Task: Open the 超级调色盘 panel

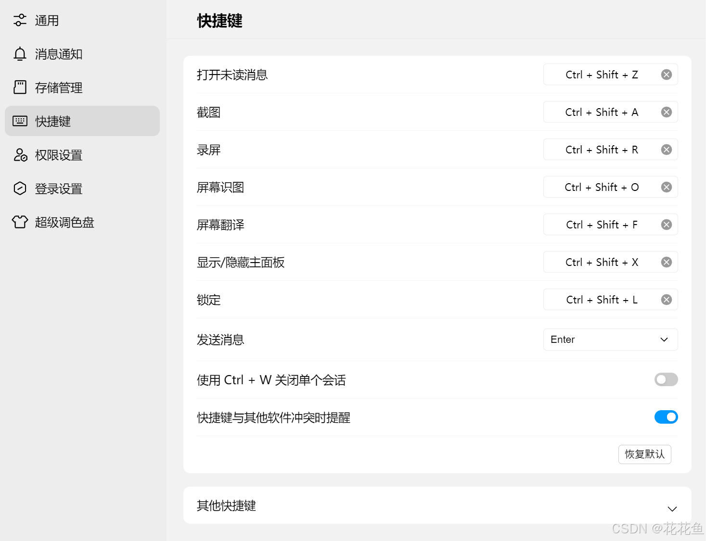Action: pos(64,222)
